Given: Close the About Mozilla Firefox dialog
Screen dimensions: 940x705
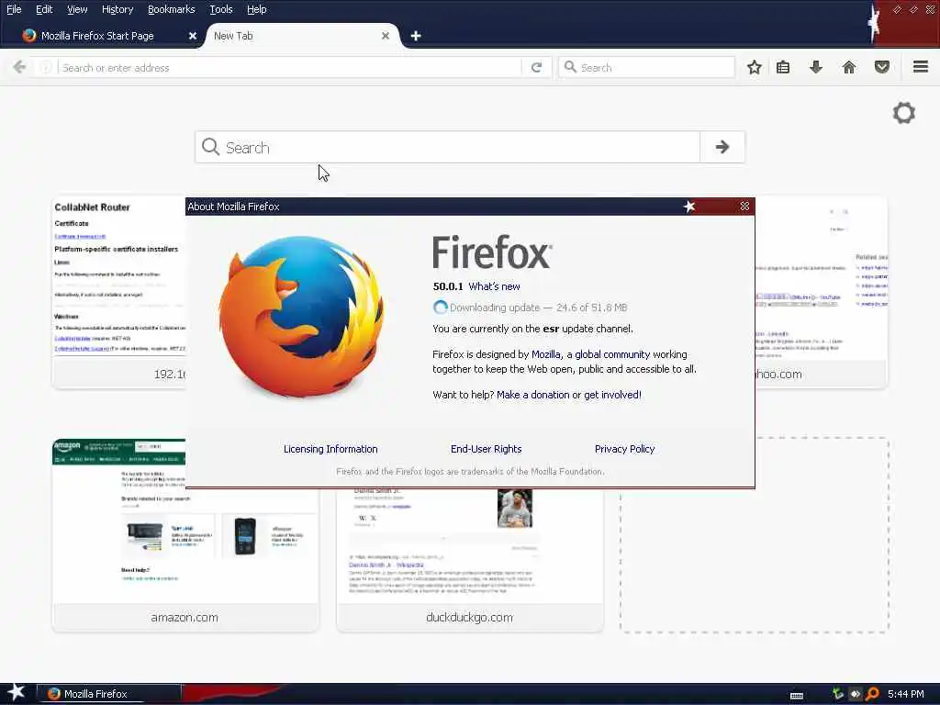Looking at the screenshot, I should coord(744,207).
